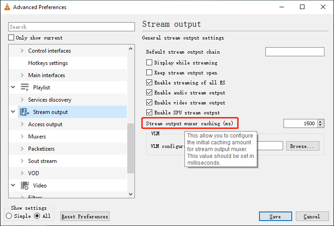Uncheck Enable video stream output
Viewport: 334px width, 226px height.
[x=150, y=103]
